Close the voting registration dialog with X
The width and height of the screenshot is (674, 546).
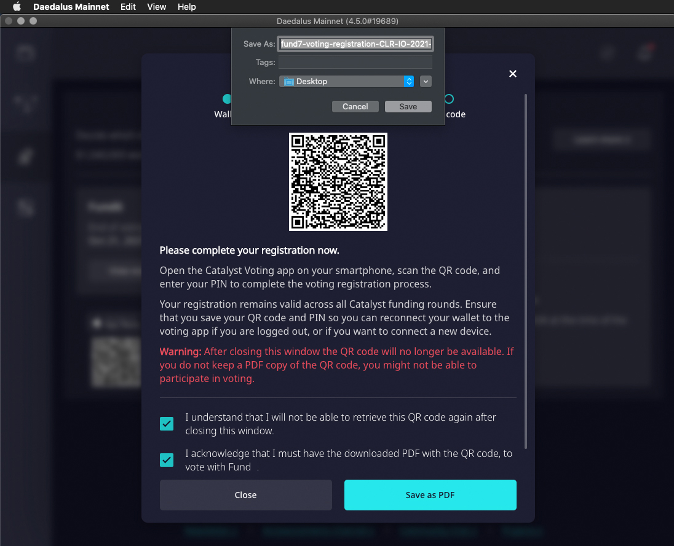[513, 74]
